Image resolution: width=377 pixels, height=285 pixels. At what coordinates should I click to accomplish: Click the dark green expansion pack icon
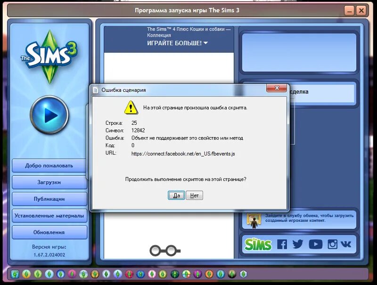(x=175, y=274)
